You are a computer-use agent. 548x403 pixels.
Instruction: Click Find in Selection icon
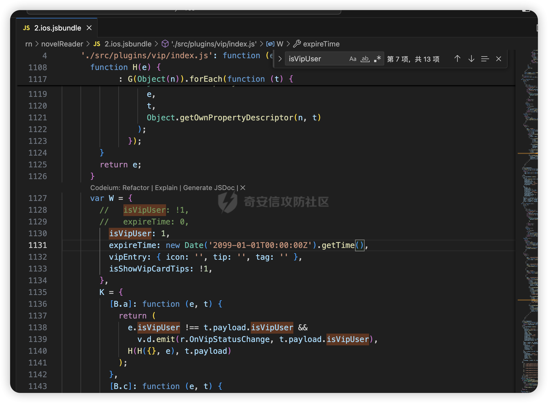485,59
